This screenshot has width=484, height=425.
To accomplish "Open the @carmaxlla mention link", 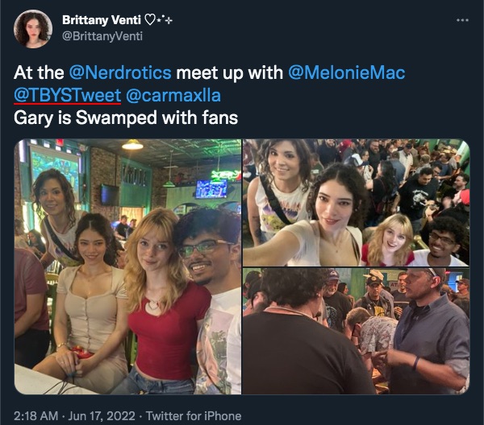I will coord(173,95).
